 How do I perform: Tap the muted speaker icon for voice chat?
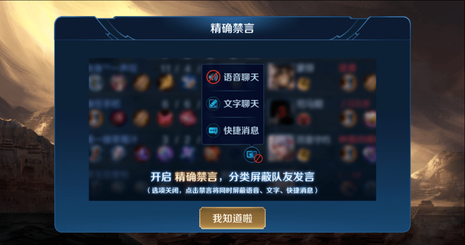pos(213,77)
